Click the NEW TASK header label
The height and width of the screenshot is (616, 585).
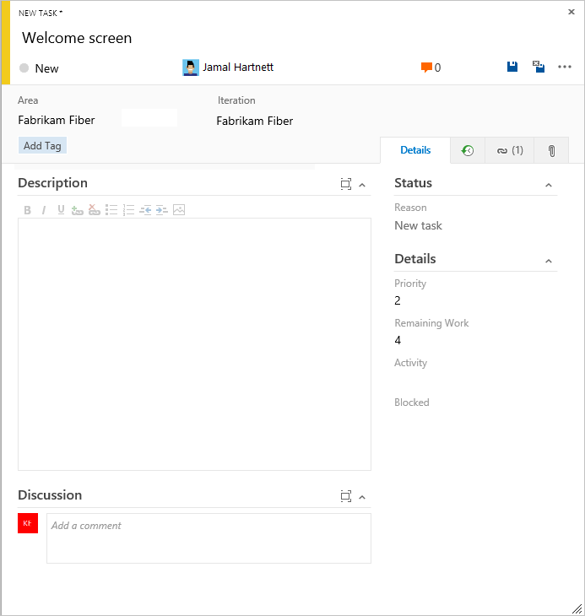click(x=41, y=13)
